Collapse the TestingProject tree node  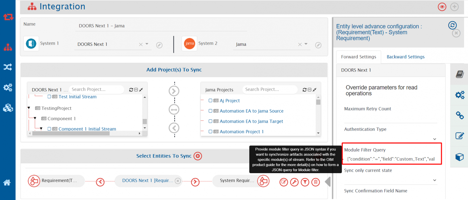[29, 108]
